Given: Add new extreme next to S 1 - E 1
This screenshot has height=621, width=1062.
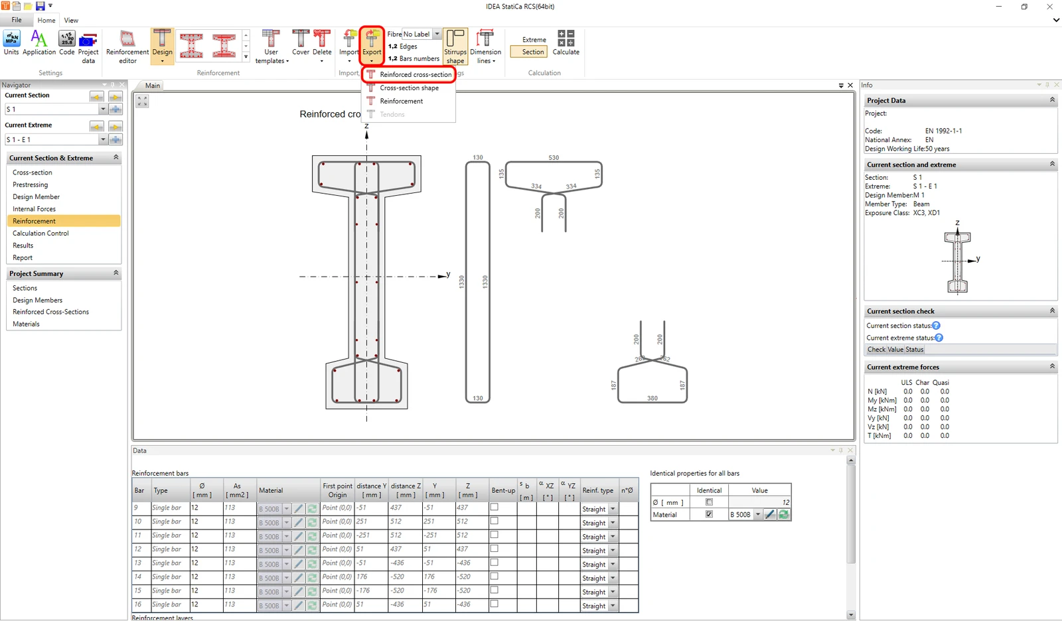Looking at the screenshot, I should click(x=115, y=139).
